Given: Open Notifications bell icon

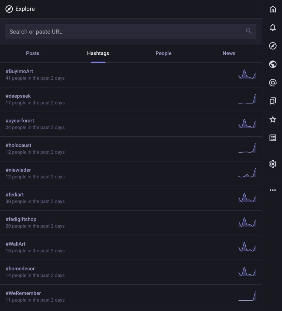Looking at the screenshot, I should click(x=273, y=28).
